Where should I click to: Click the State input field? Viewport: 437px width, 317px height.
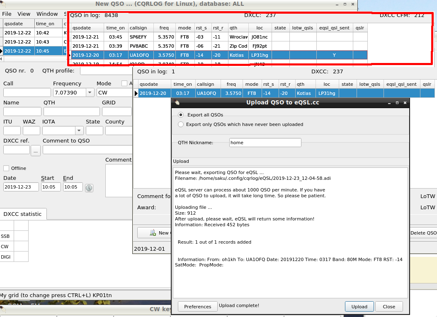click(x=95, y=131)
